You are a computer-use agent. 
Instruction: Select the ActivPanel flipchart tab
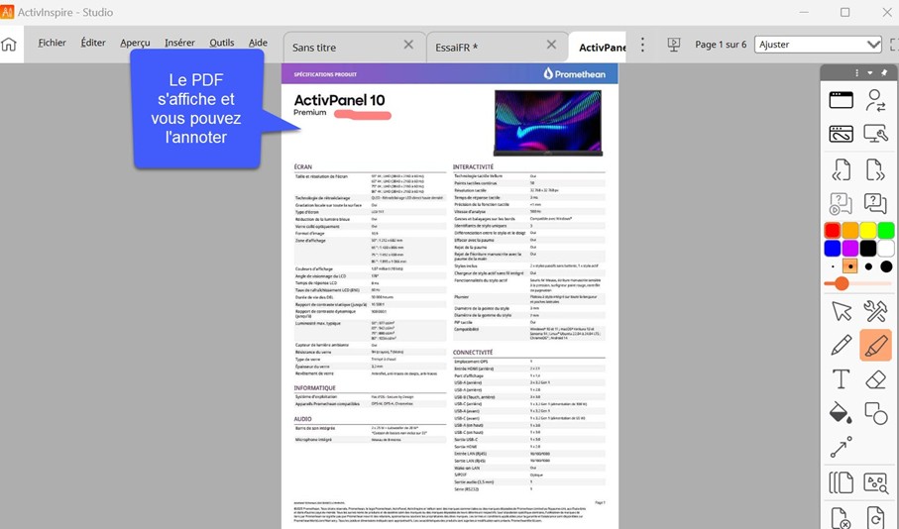point(598,47)
